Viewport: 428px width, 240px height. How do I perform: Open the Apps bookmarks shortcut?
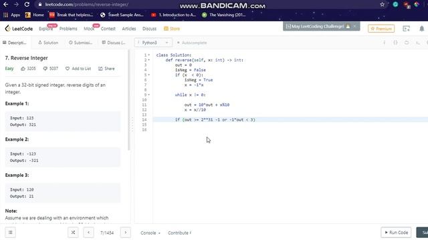pyautogui.click(x=11, y=15)
